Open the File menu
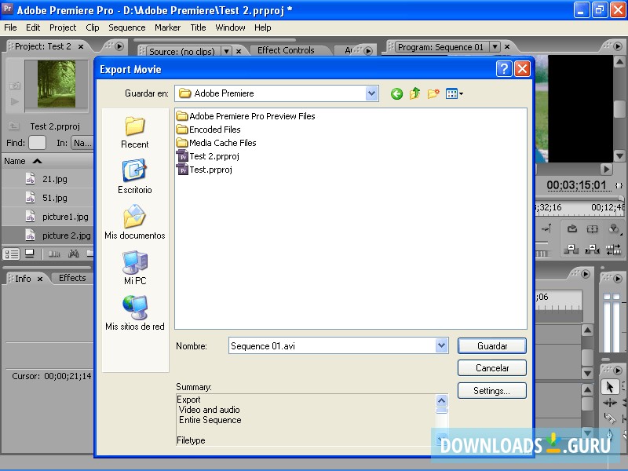The image size is (628, 471). [10, 27]
